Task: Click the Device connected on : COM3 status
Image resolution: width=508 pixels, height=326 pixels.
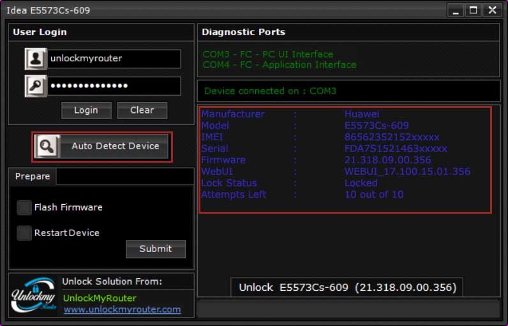Action: [x=270, y=91]
